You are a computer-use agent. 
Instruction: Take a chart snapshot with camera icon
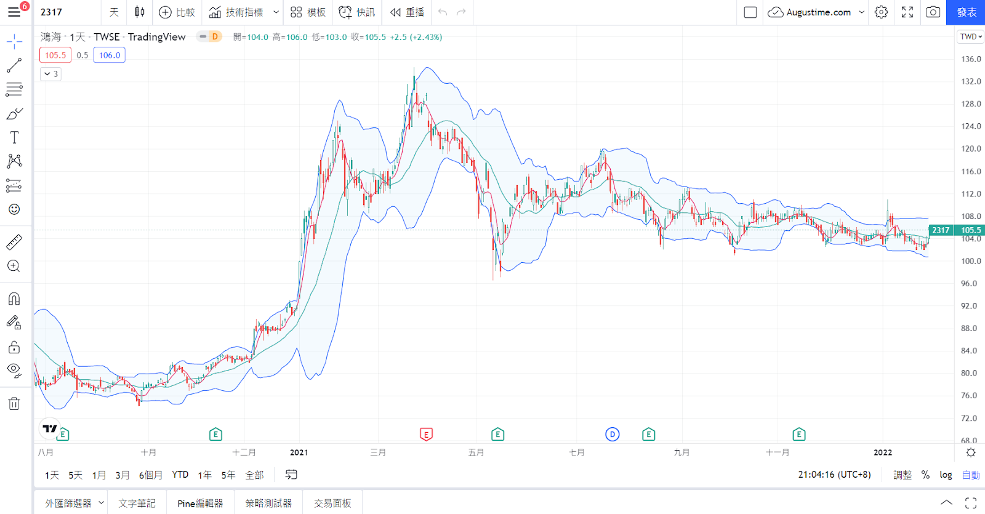point(933,12)
